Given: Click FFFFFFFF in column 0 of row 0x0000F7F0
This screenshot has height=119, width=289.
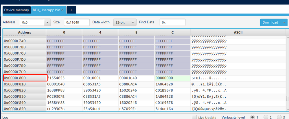Looking at the screenshot, I should (64, 72).
